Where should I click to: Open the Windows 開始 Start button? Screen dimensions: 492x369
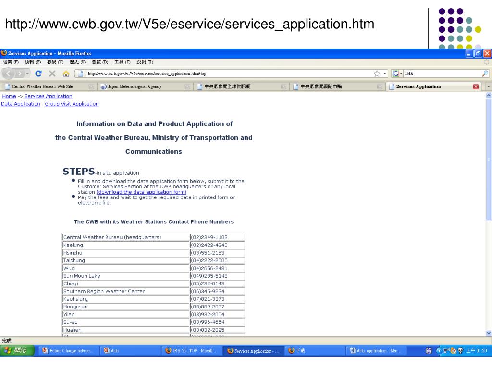[17, 350]
